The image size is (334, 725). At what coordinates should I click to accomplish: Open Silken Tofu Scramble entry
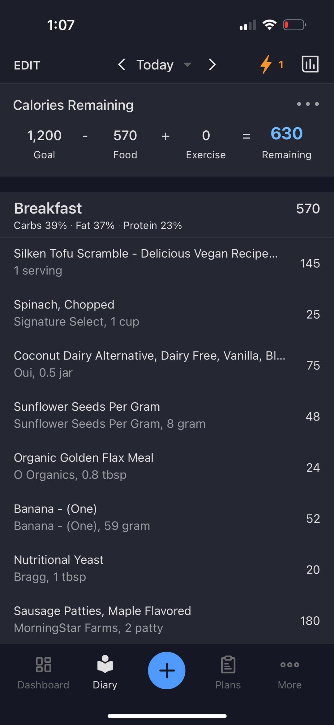(x=145, y=262)
